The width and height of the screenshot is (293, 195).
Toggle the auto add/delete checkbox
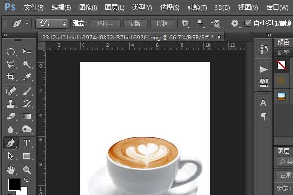click(x=248, y=23)
